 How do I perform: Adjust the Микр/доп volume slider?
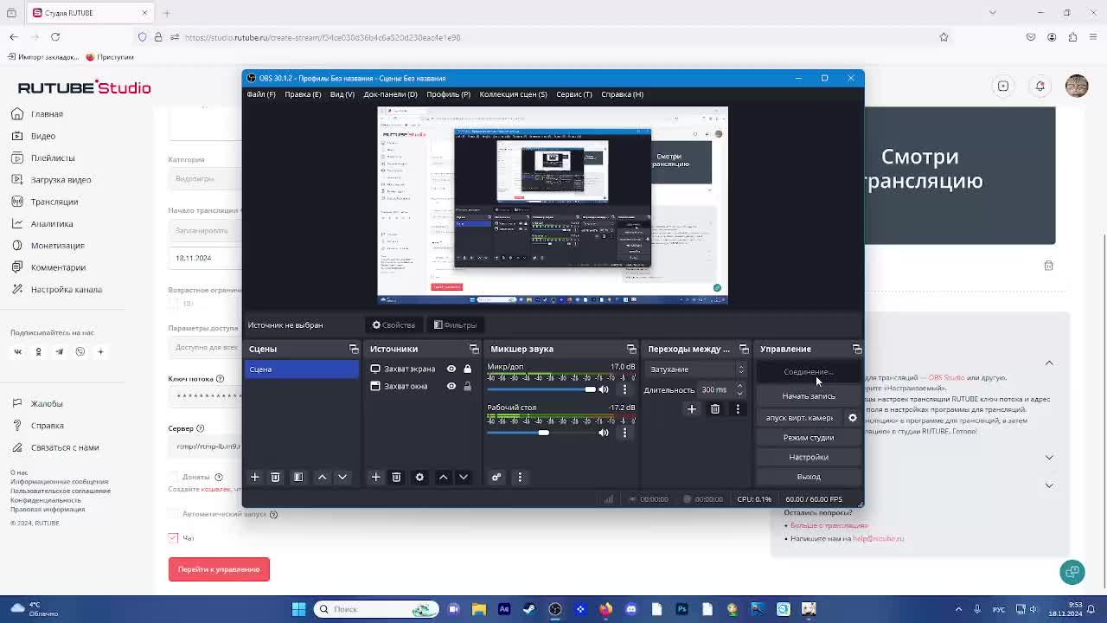click(x=541, y=389)
